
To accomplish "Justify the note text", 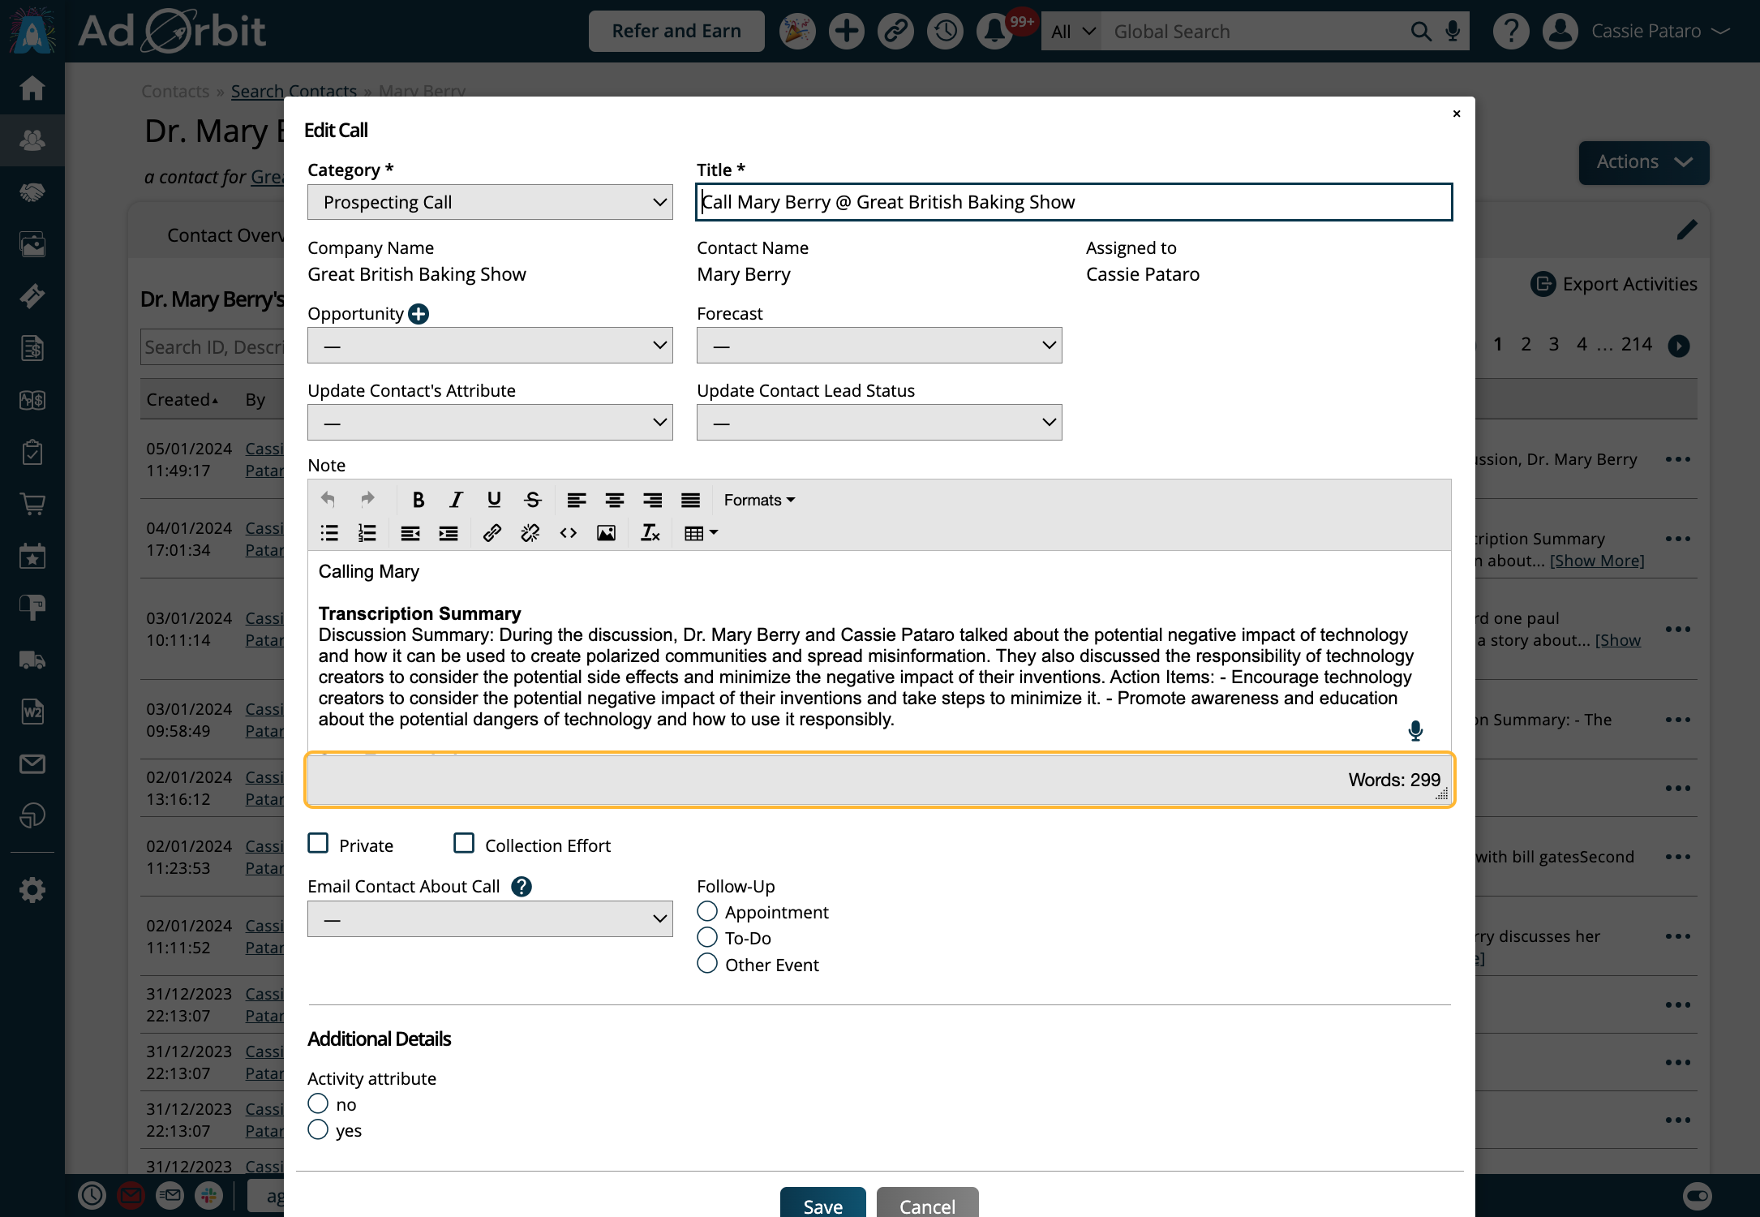I will click(x=691, y=500).
